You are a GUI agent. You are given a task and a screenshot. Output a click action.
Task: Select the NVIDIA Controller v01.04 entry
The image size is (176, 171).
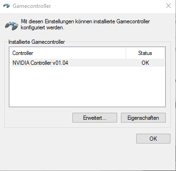coord(88,63)
